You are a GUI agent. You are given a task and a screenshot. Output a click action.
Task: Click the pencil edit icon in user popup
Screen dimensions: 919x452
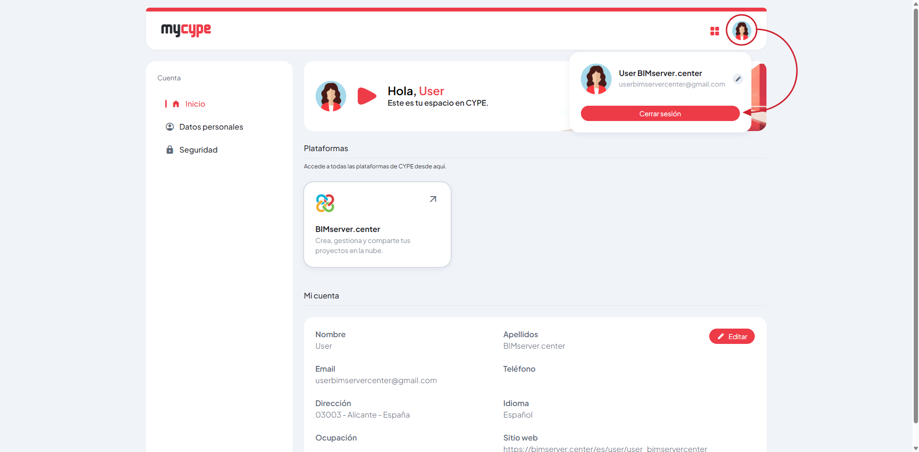pyautogui.click(x=738, y=79)
